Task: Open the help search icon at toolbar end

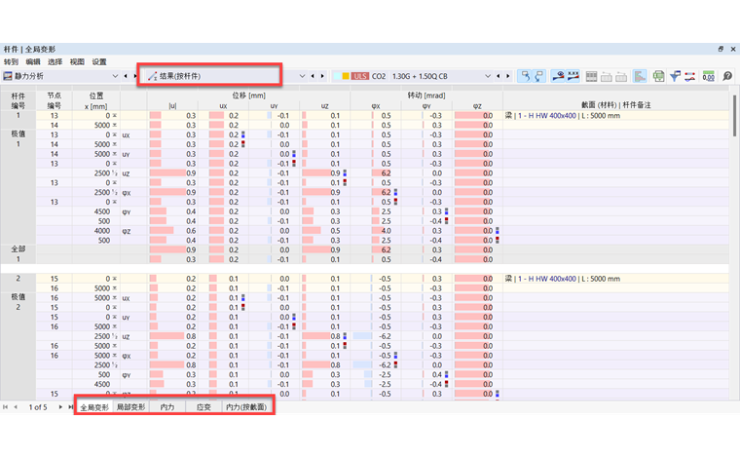Action: (x=727, y=76)
